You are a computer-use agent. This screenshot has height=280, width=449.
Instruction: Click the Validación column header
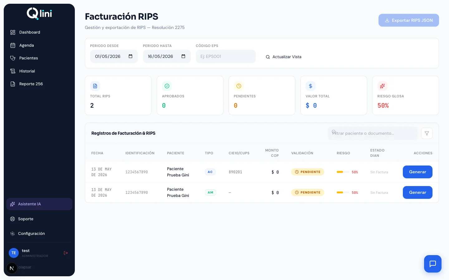pyautogui.click(x=302, y=153)
